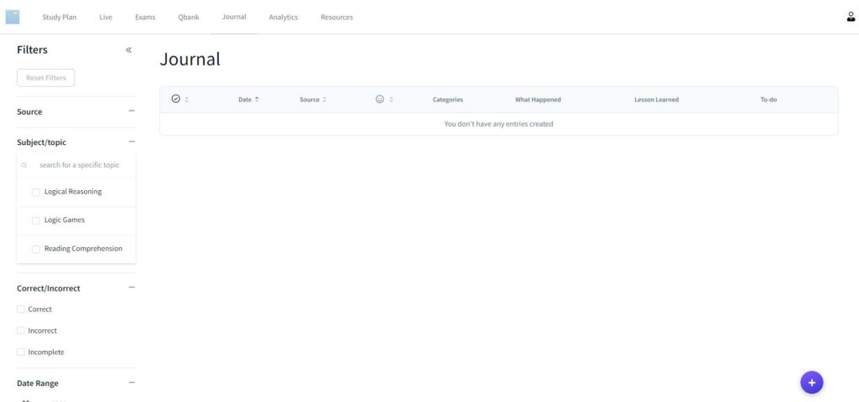Open the Qbank tab

[x=189, y=18]
